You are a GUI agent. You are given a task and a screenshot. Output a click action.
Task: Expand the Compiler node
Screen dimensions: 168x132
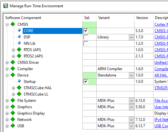tap(7, 69)
